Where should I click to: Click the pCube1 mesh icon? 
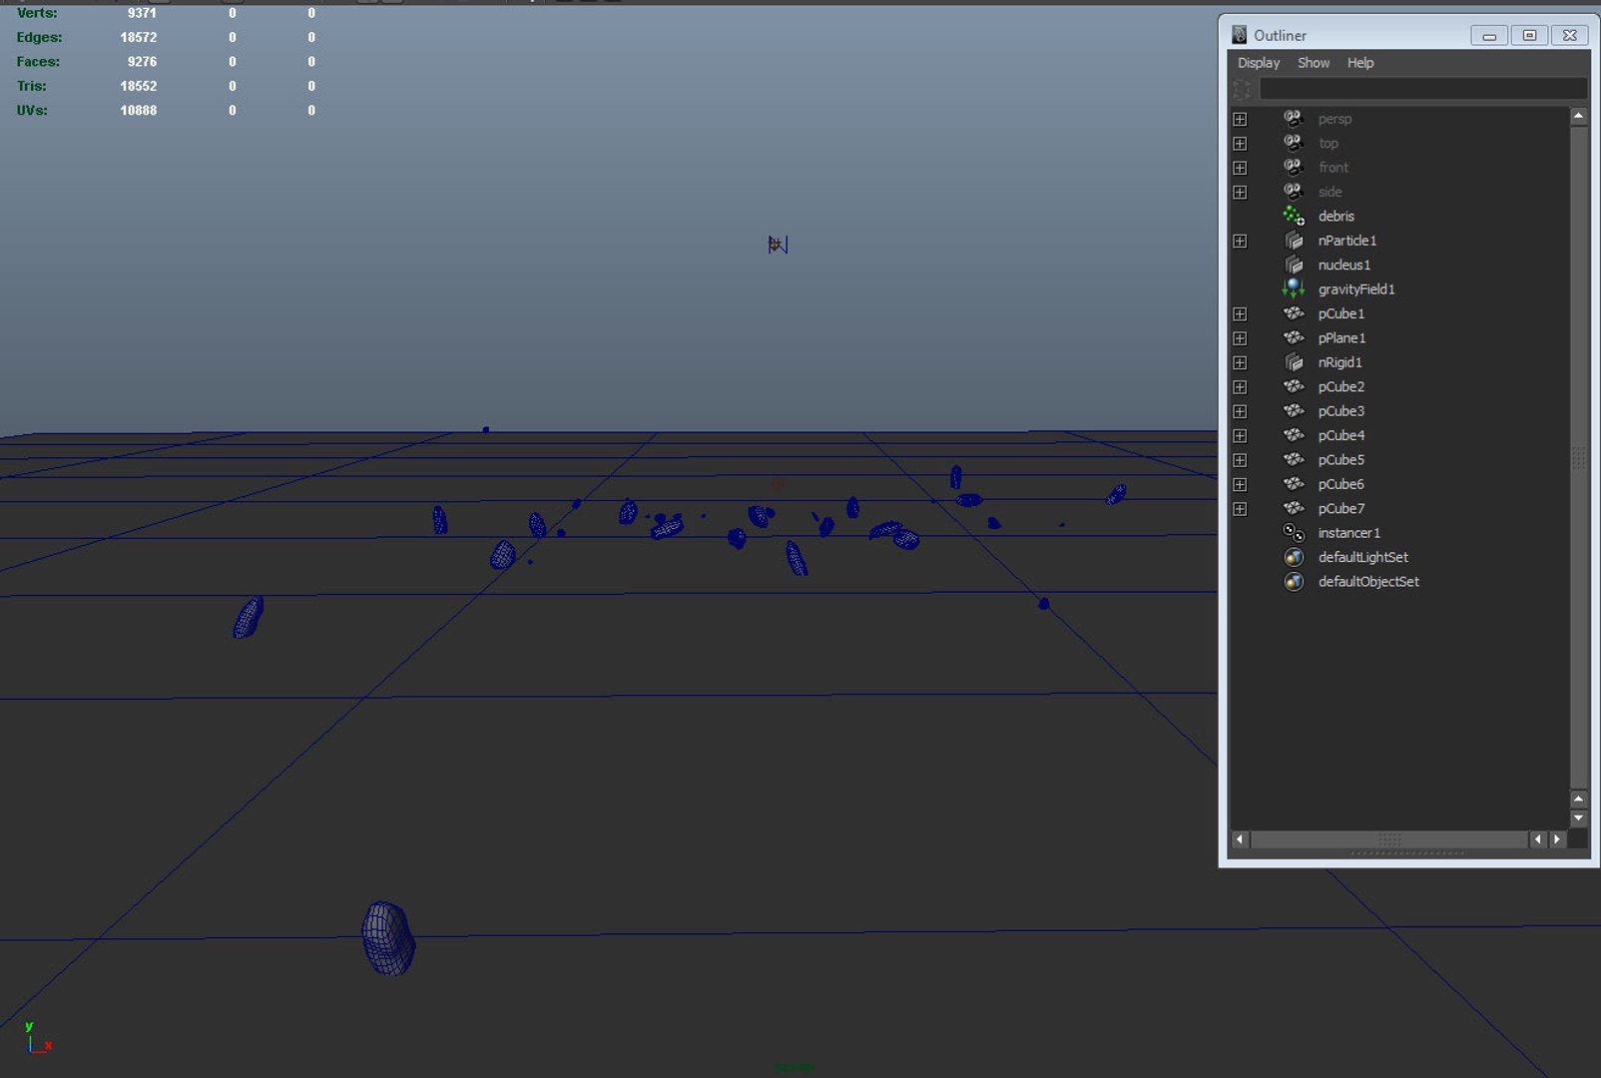pyautogui.click(x=1294, y=313)
